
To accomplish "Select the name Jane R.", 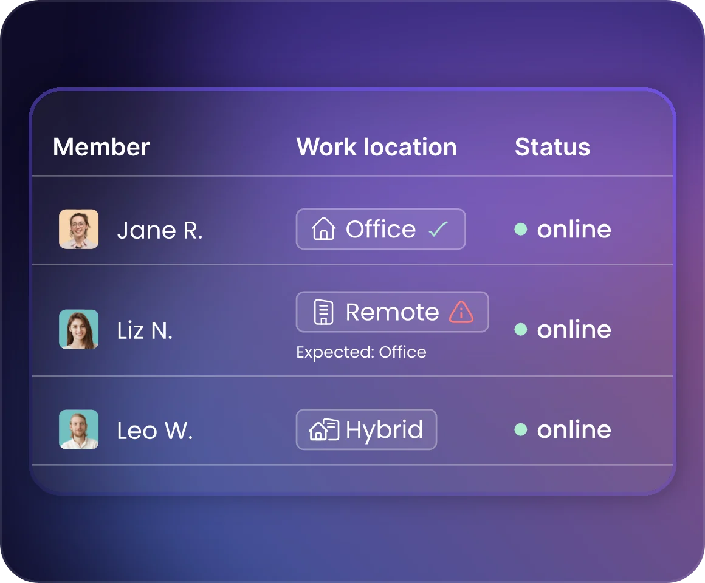I will 160,230.
